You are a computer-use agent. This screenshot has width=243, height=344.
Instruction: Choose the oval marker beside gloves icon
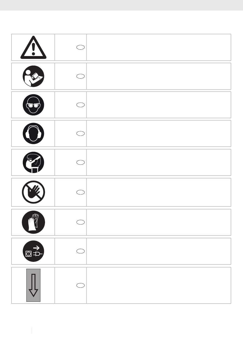coord(80,222)
